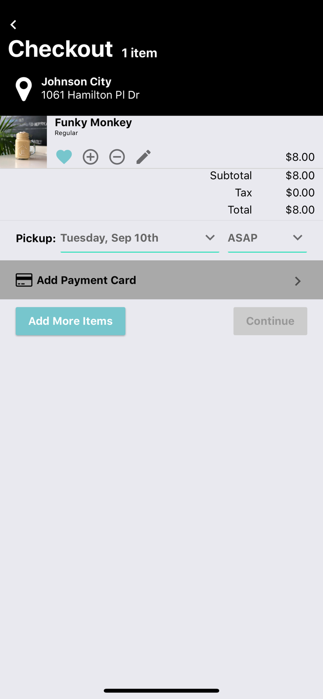Tap the Johnson City store name
This screenshot has height=699, width=323.
tap(76, 82)
